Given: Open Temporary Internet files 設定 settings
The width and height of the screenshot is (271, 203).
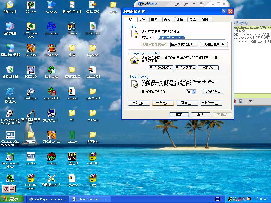Looking at the screenshot, I should [x=208, y=68].
